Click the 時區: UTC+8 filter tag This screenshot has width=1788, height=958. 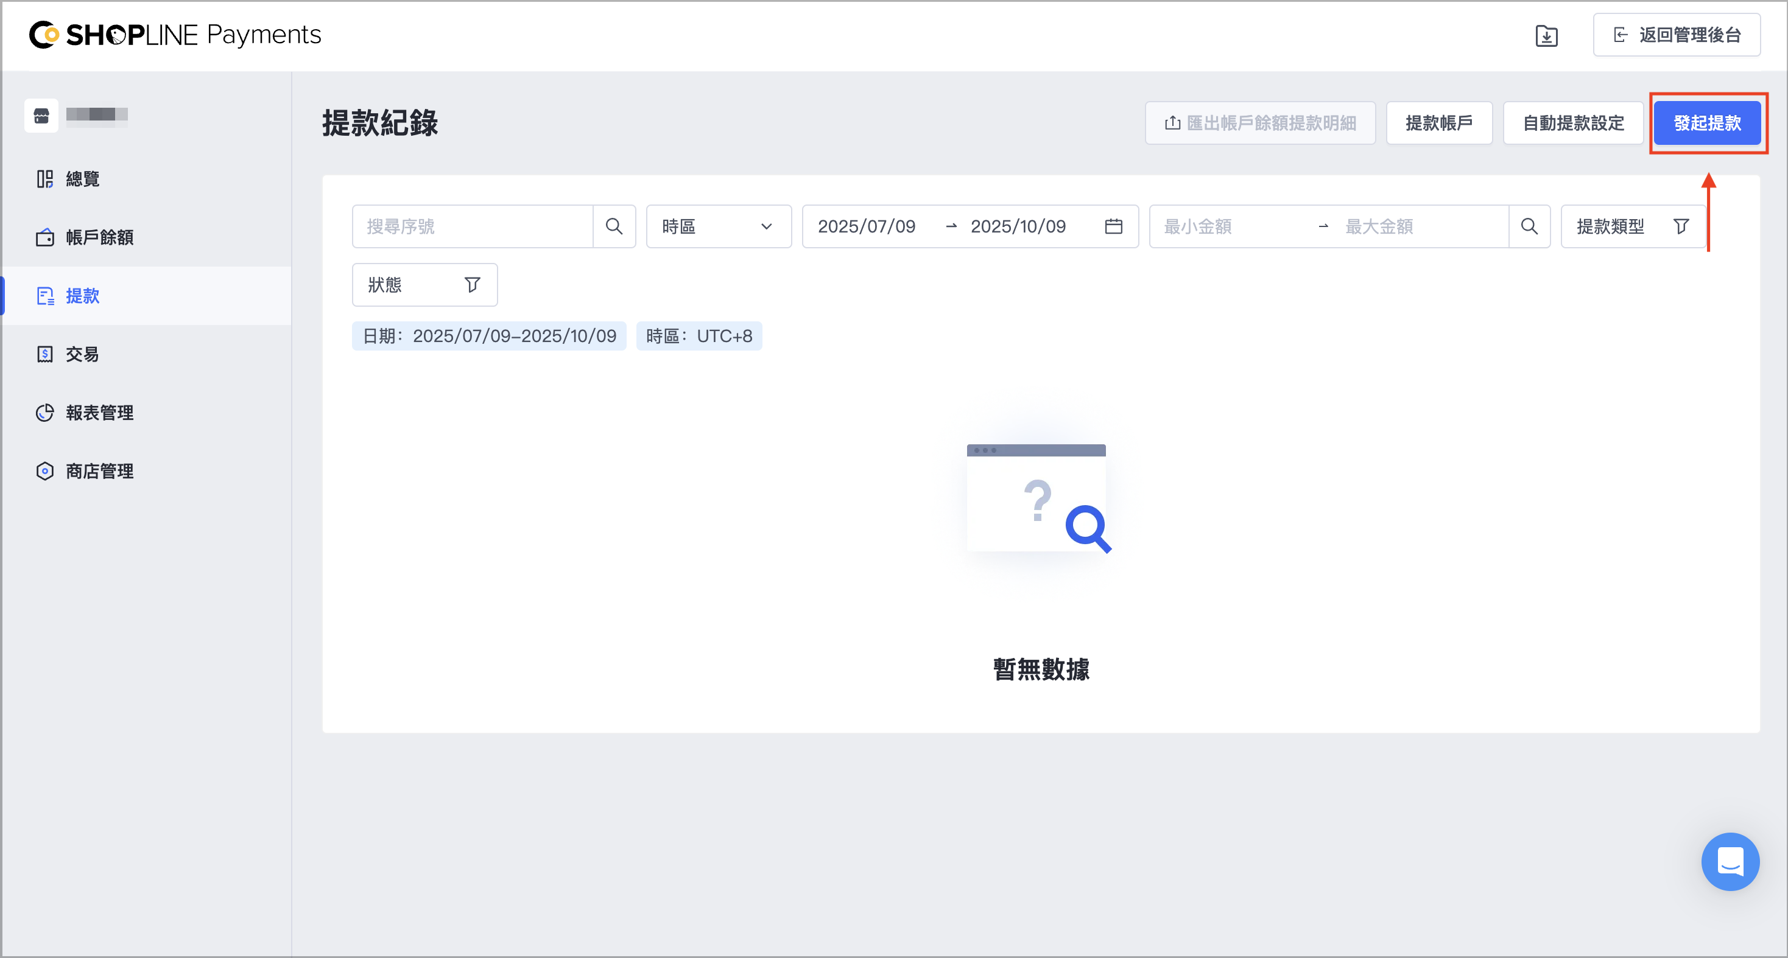pos(699,336)
